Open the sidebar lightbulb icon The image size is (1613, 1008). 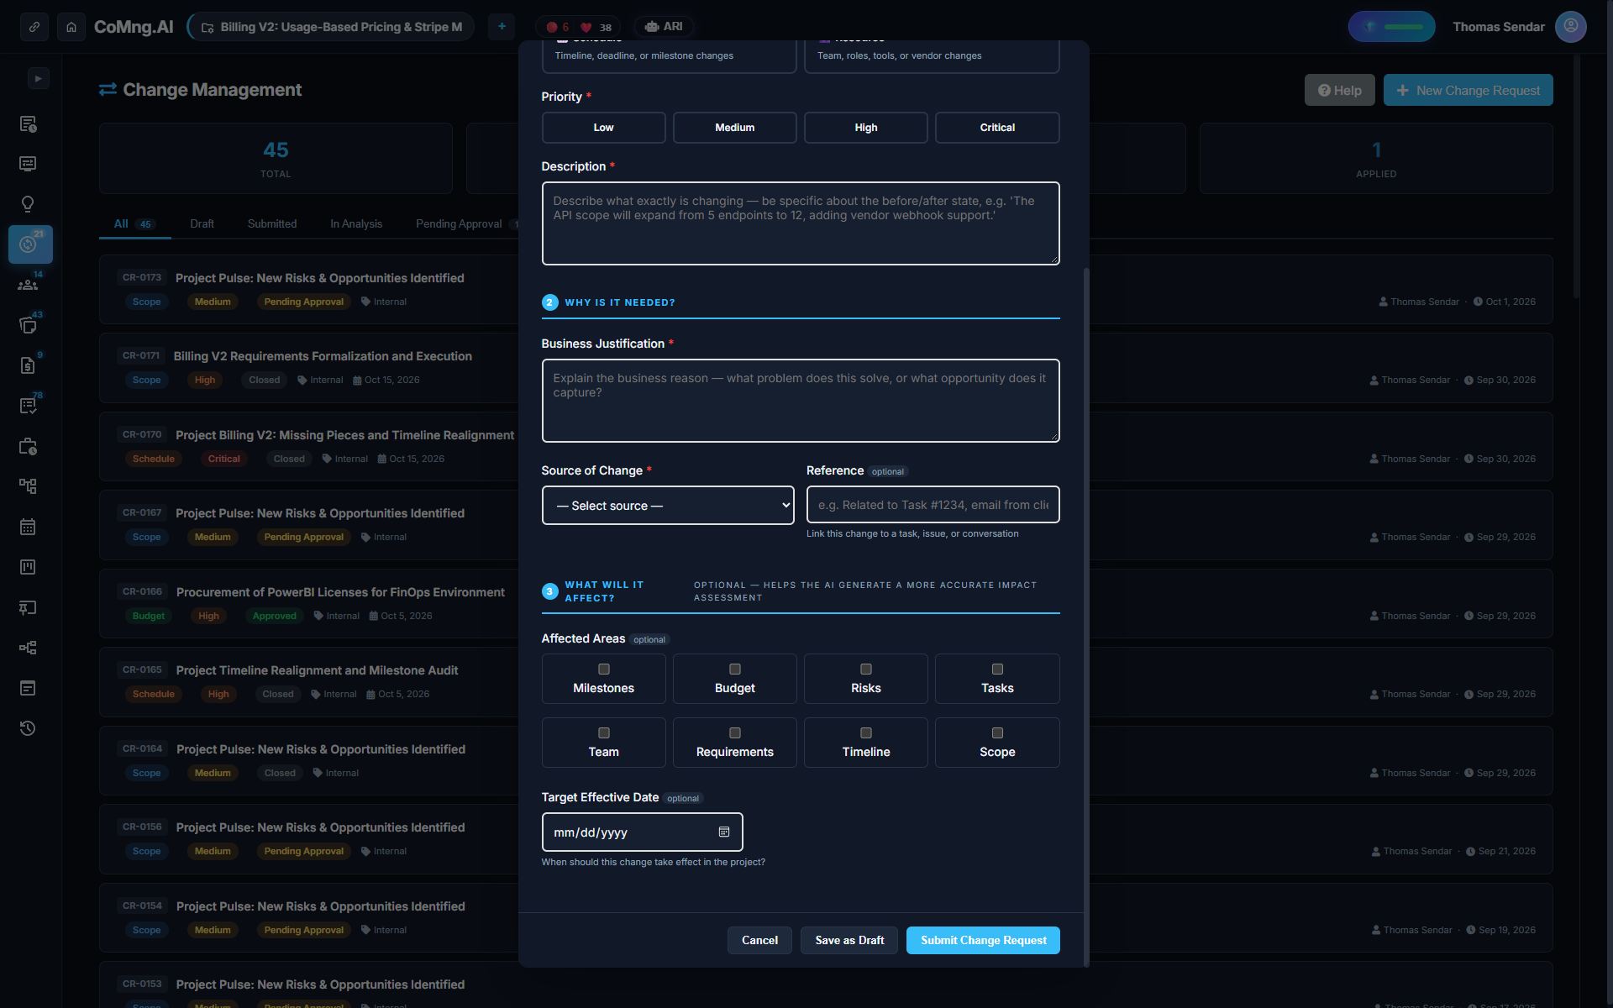(x=28, y=204)
